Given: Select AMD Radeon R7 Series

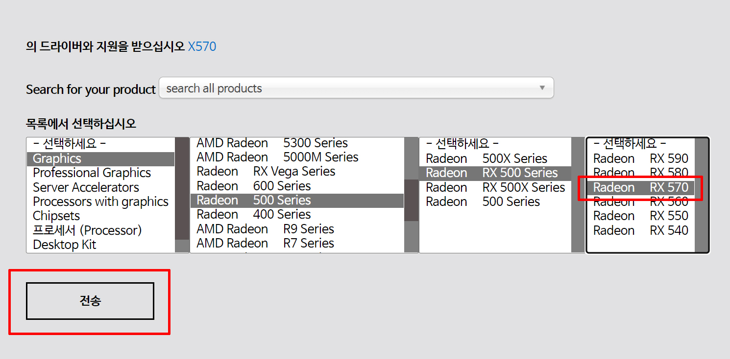Looking at the screenshot, I should click(x=297, y=243).
